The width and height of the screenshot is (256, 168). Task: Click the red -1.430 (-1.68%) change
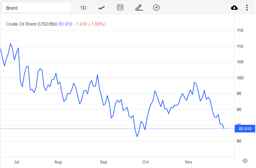pos(90,24)
